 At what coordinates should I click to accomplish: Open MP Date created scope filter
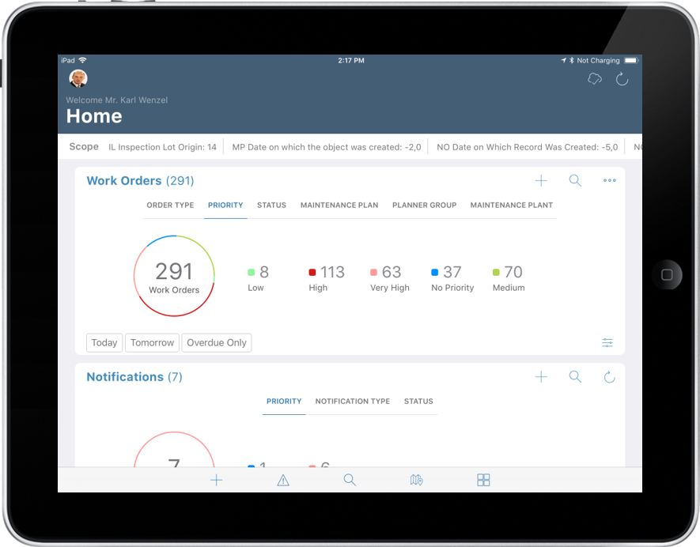[326, 146]
